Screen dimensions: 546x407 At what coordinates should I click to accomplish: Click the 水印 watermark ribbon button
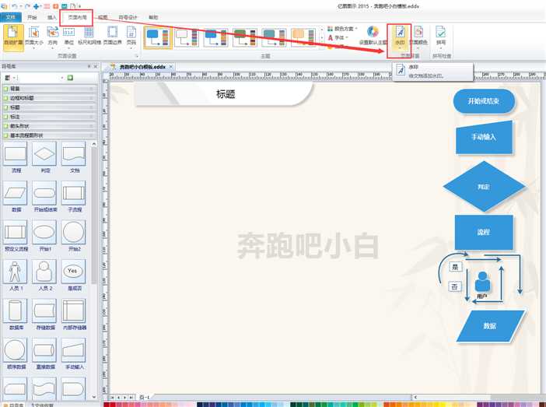pos(400,37)
